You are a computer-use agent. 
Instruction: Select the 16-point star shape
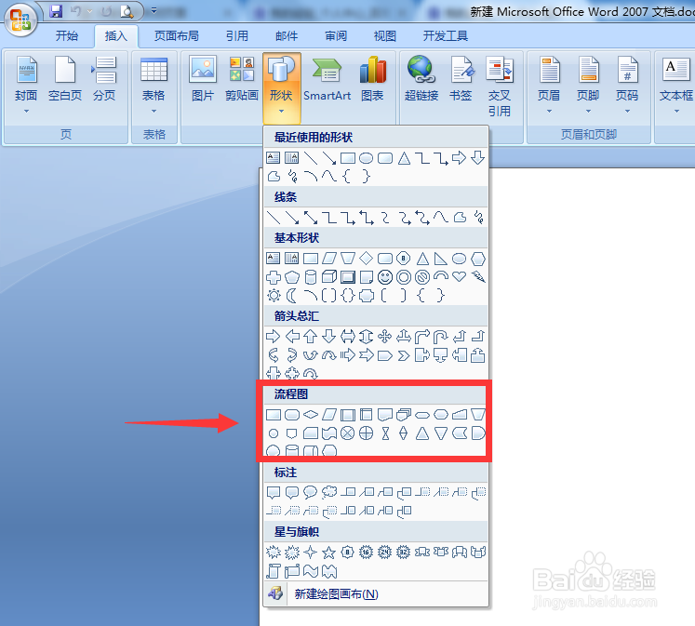[x=367, y=552]
